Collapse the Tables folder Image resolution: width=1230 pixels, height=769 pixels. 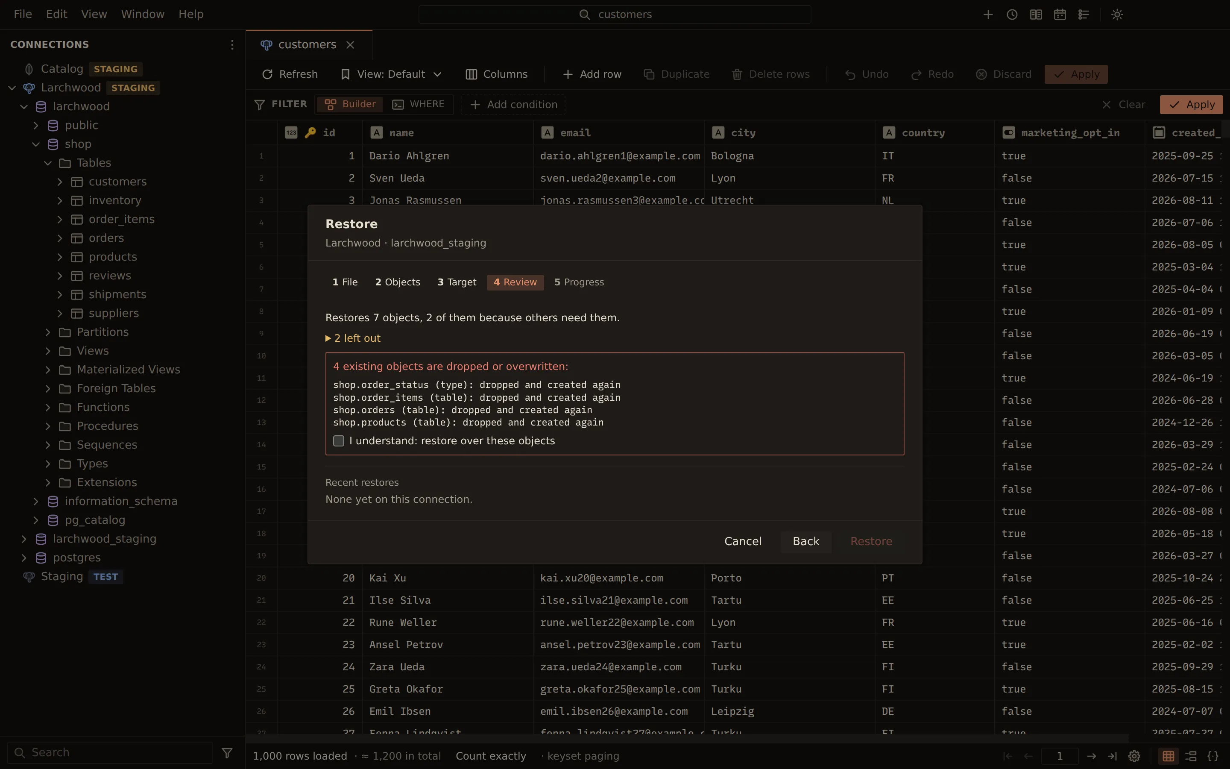[48, 163]
